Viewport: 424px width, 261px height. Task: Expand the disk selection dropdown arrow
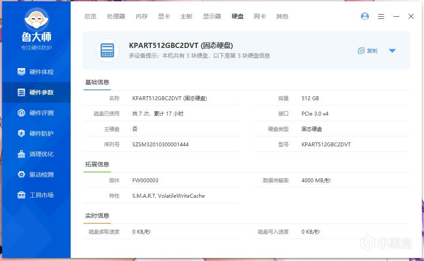tap(392, 51)
